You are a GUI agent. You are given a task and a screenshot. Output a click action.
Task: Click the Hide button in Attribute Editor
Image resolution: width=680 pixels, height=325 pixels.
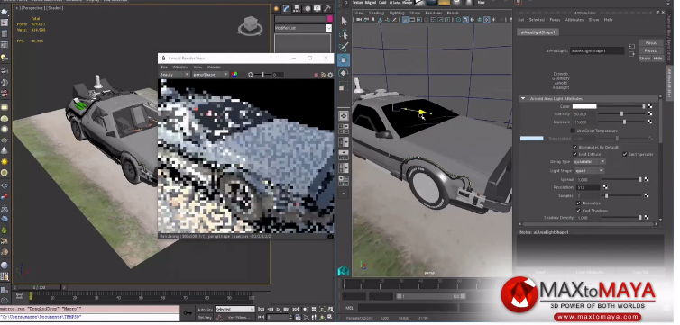[x=657, y=58]
